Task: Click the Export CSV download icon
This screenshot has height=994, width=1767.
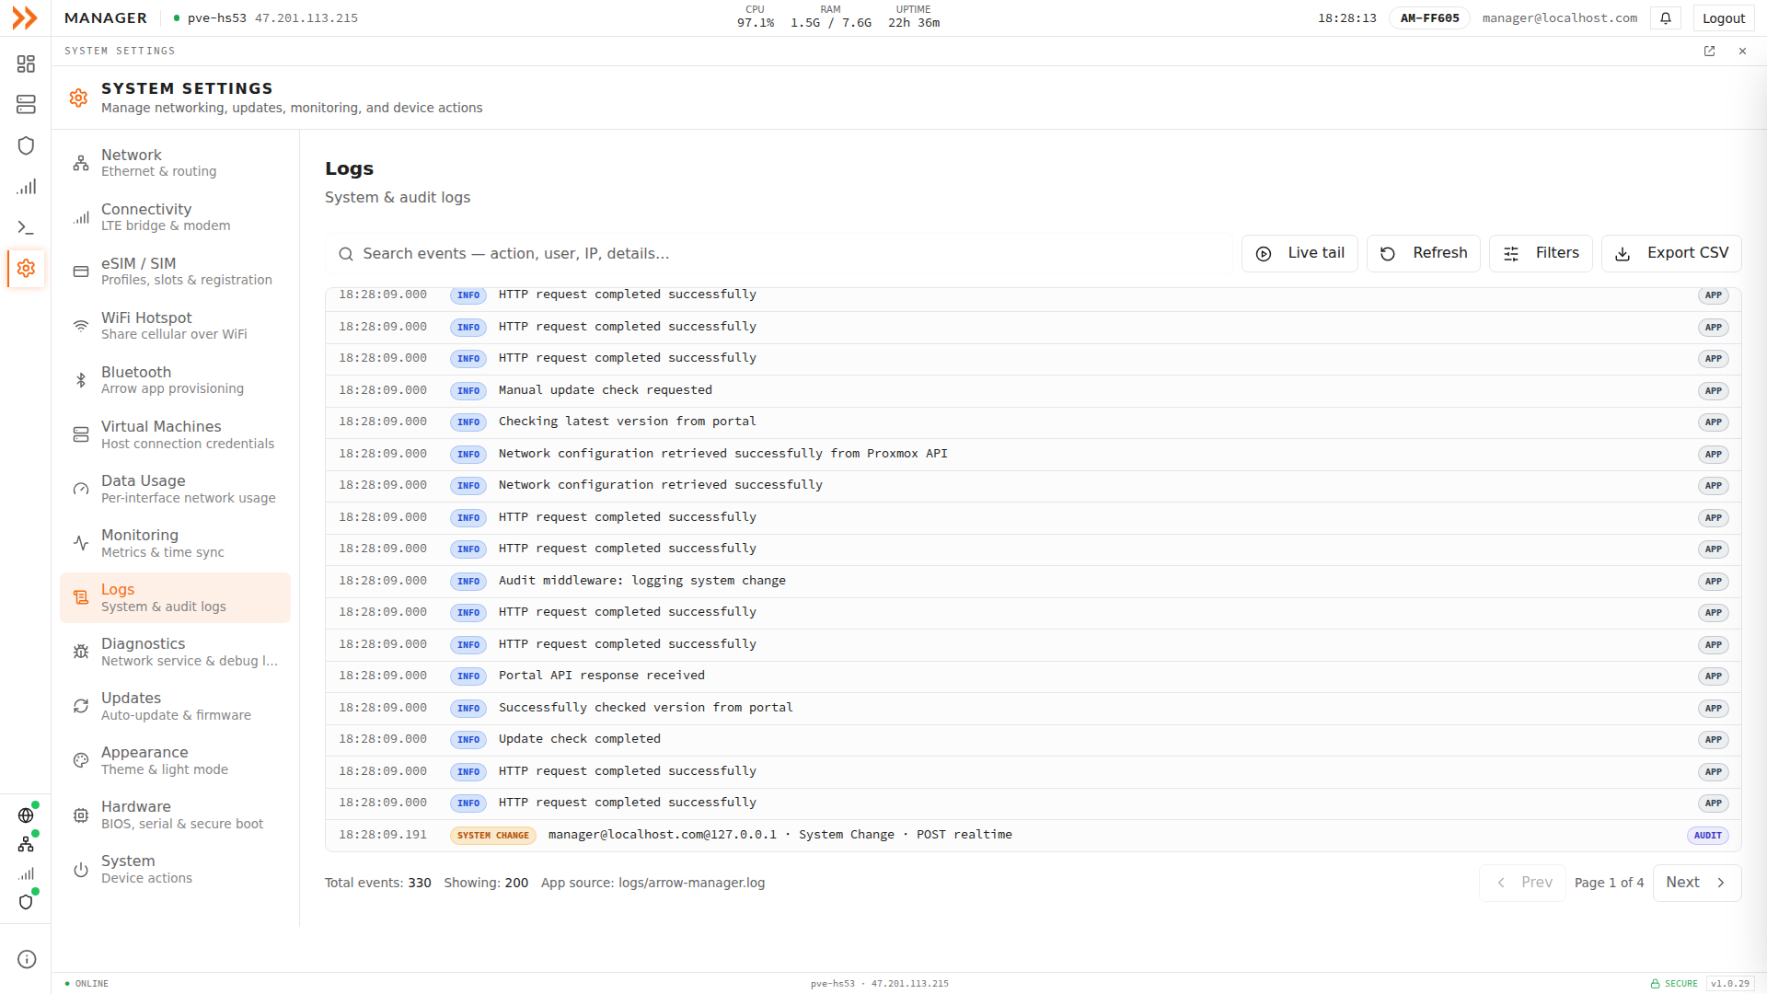Action: tap(1623, 254)
